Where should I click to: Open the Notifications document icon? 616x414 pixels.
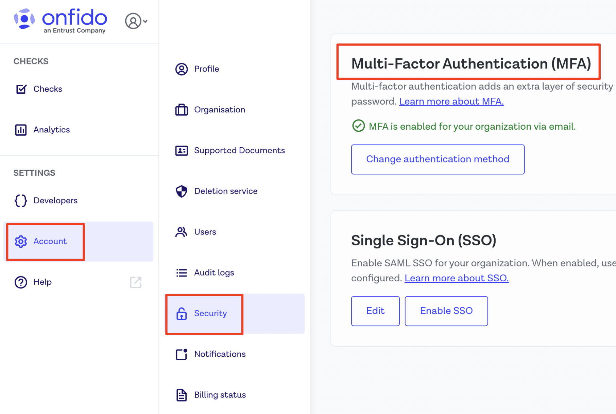pos(182,354)
